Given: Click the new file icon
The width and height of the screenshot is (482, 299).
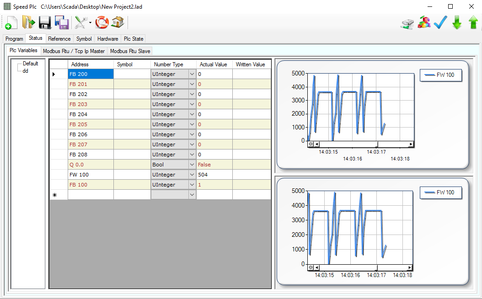Looking at the screenshot, I should 11,22.
